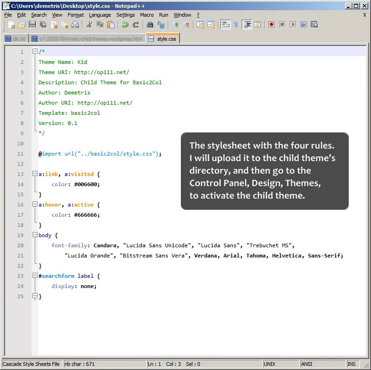Click the Template: basic2col line
The width and height of the screenshot is (371, 370).
[69, 113]
